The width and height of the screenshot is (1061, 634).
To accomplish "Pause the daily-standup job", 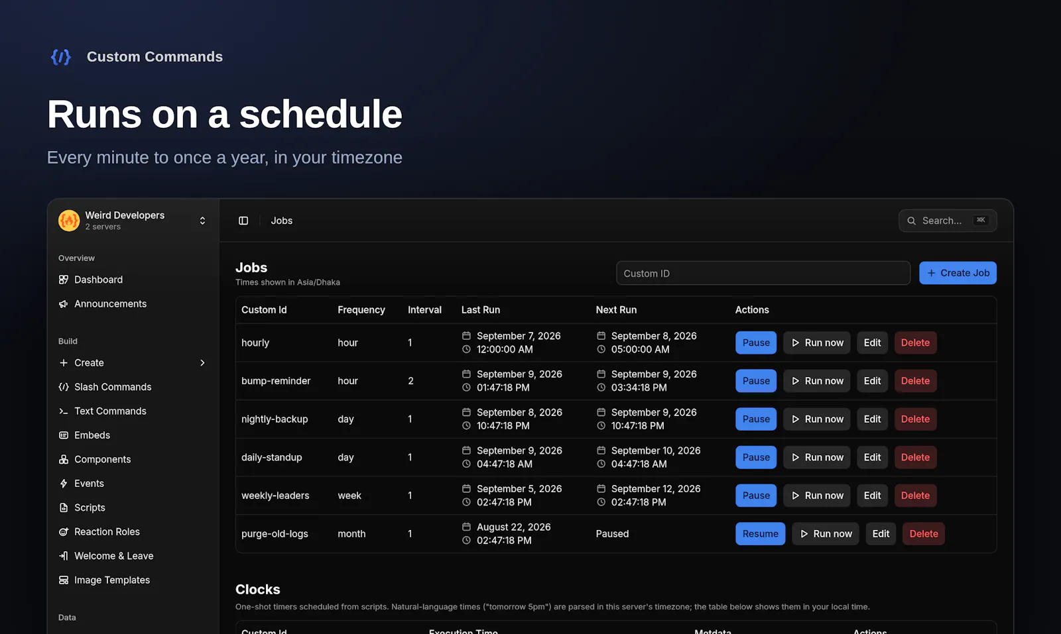I will point(756,457).
